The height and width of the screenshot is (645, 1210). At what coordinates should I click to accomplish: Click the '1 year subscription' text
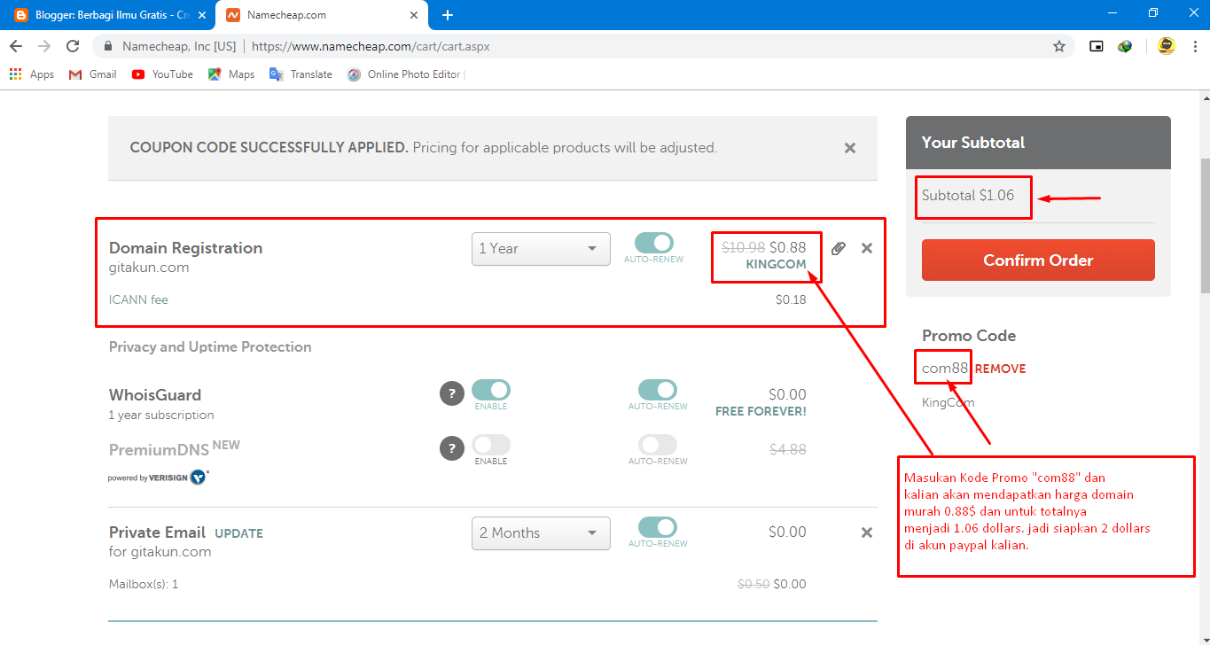coord(161,415)
